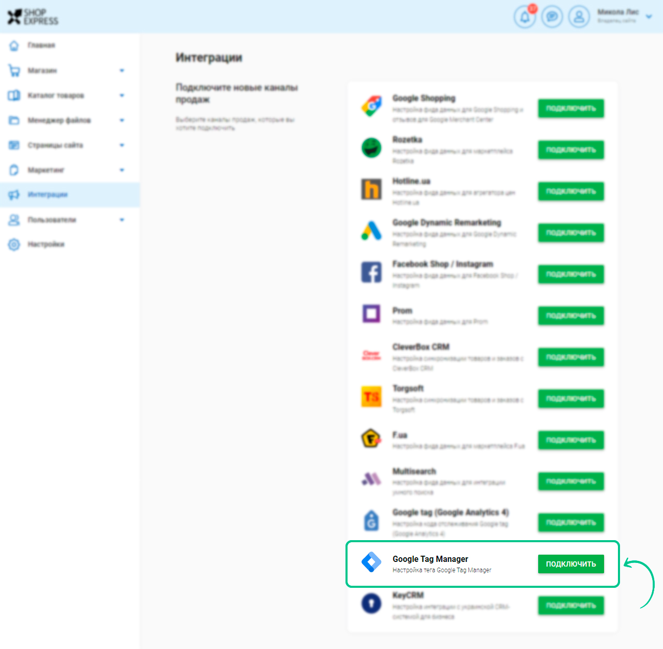Screen dimensions: 663x649
Task: Click the Shop Express logo
Action: (33, 17)
